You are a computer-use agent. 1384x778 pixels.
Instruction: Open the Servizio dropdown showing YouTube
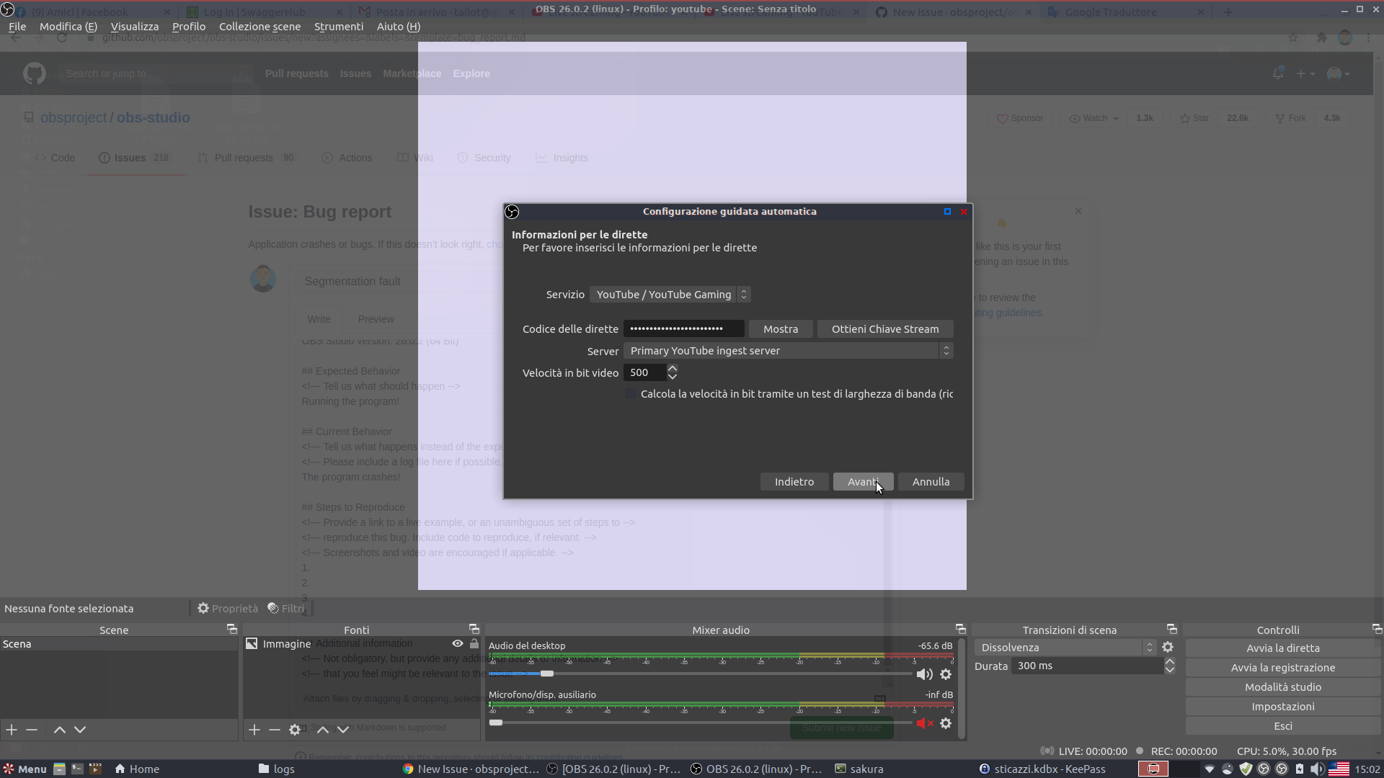tap(743, 294)
